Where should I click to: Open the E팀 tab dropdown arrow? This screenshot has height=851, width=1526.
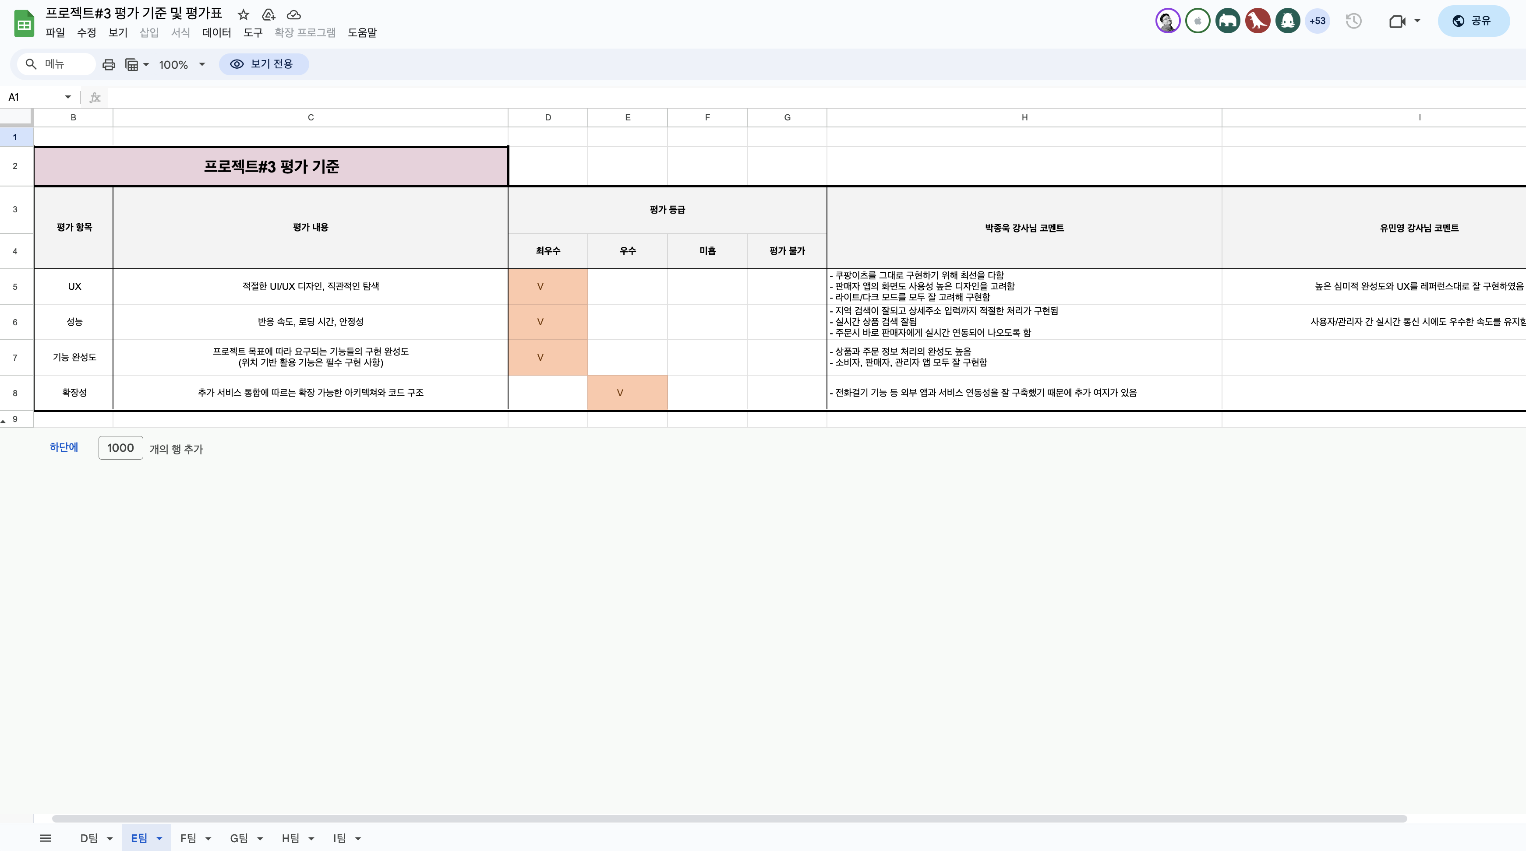[159, 838]
